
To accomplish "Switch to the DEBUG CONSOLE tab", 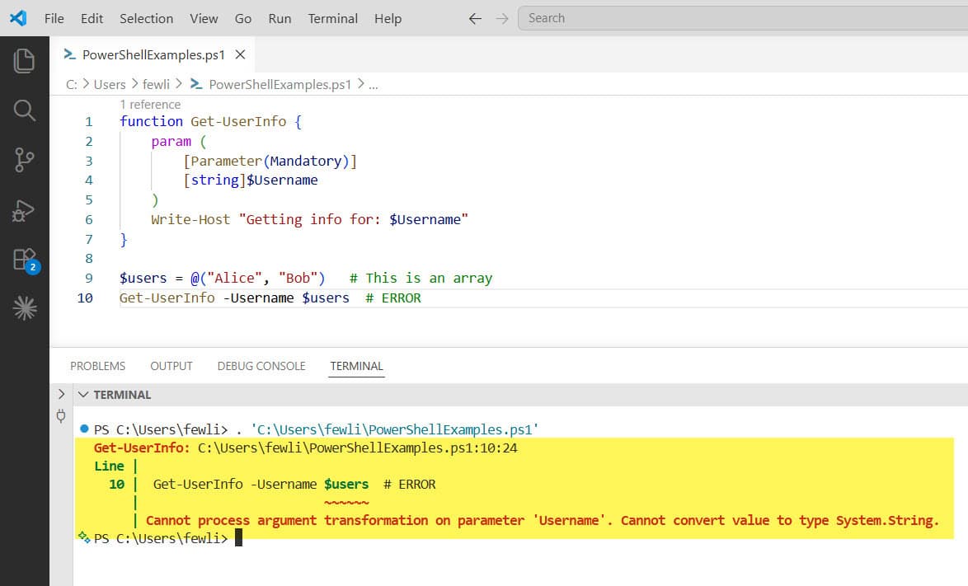I will [x=261, y=366].
